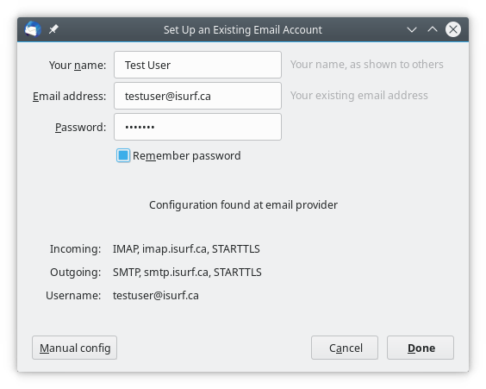Click the Email address label
The image size is (486, 389).
tap(70, 96)
